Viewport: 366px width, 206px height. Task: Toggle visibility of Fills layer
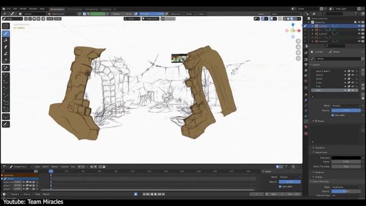353,86
